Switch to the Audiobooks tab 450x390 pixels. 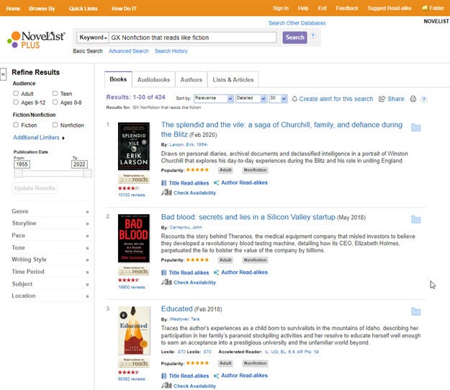154,79
